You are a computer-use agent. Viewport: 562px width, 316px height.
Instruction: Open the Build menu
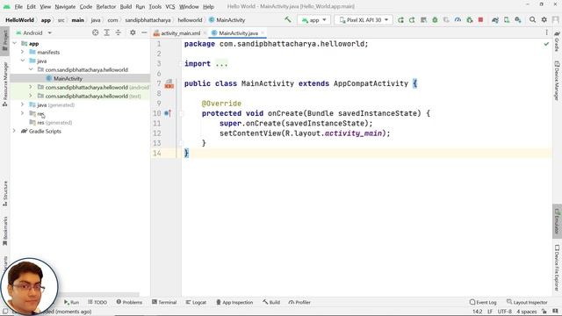126,6
